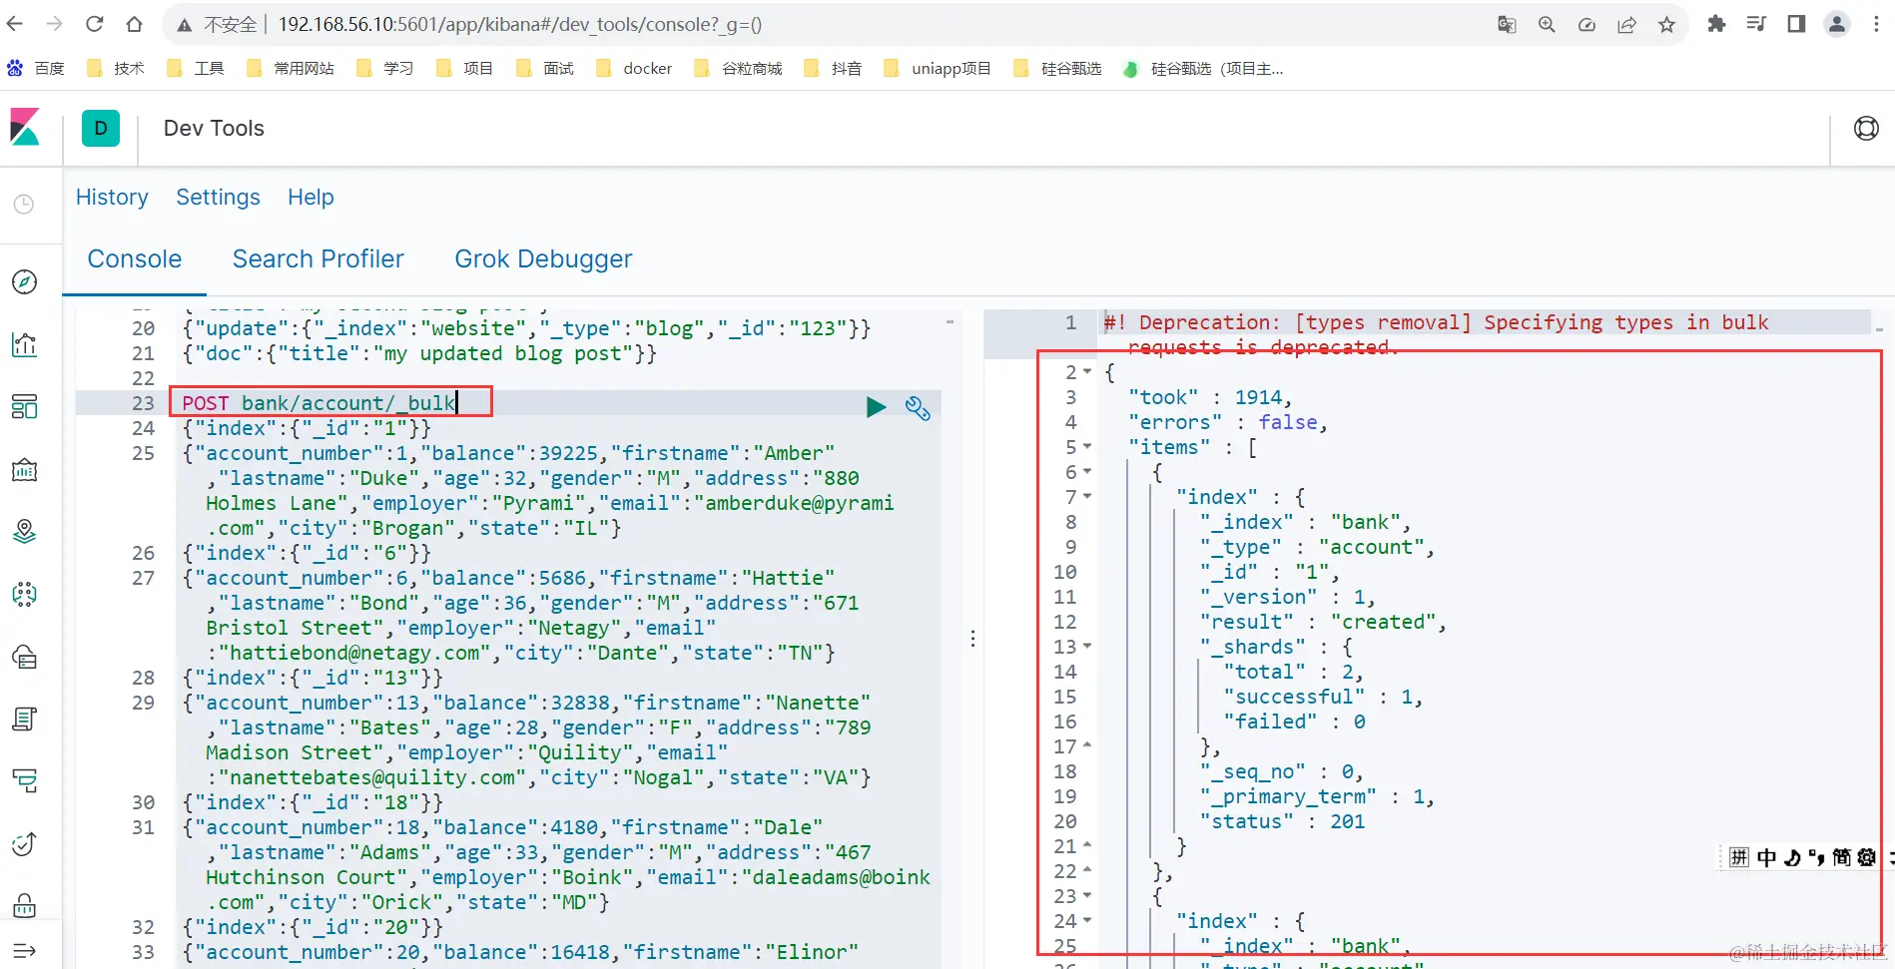Click the line 21 "my updated blog post" doc
Screen dimensions: 1895x969
pos(419,353)
